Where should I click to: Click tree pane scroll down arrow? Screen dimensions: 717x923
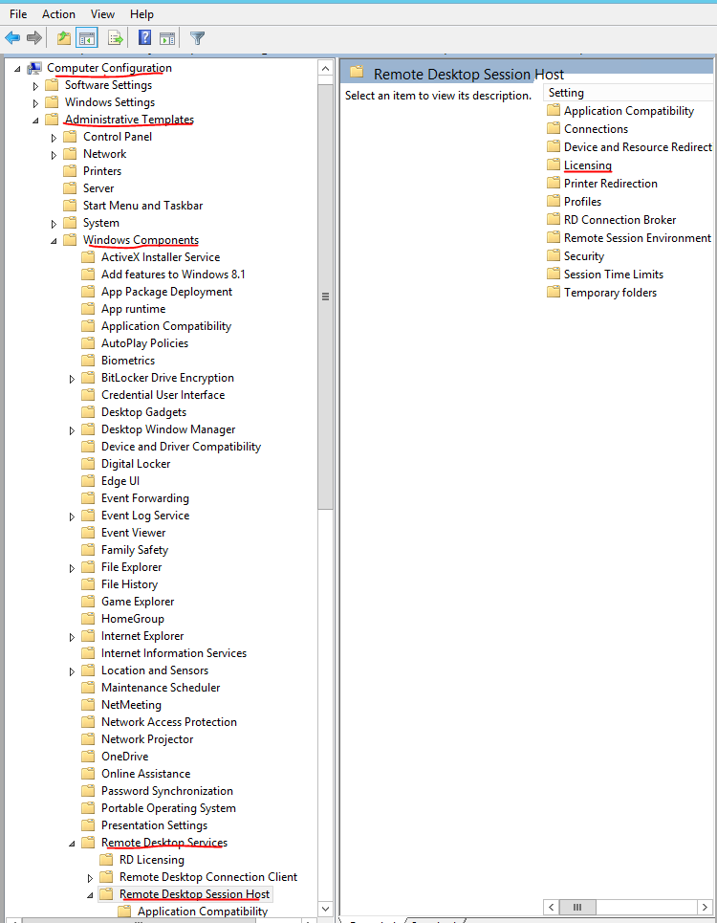(325, 909)
